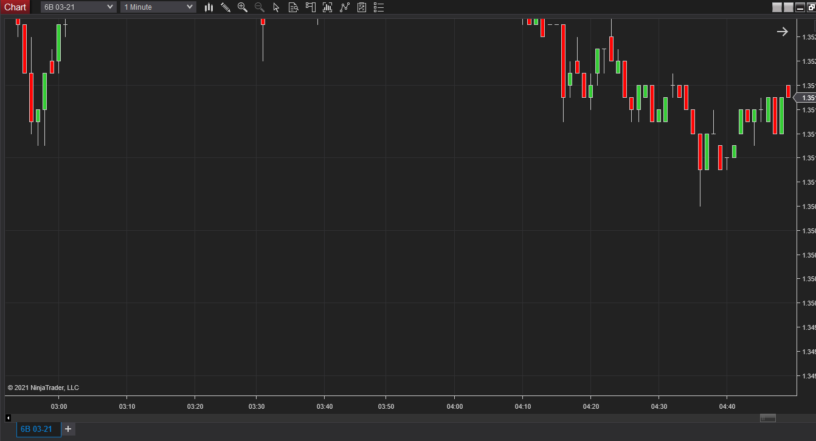Screen dimensions: 816x441
Task: Select the zoom in magnifier tool
Action: [243, 7]
